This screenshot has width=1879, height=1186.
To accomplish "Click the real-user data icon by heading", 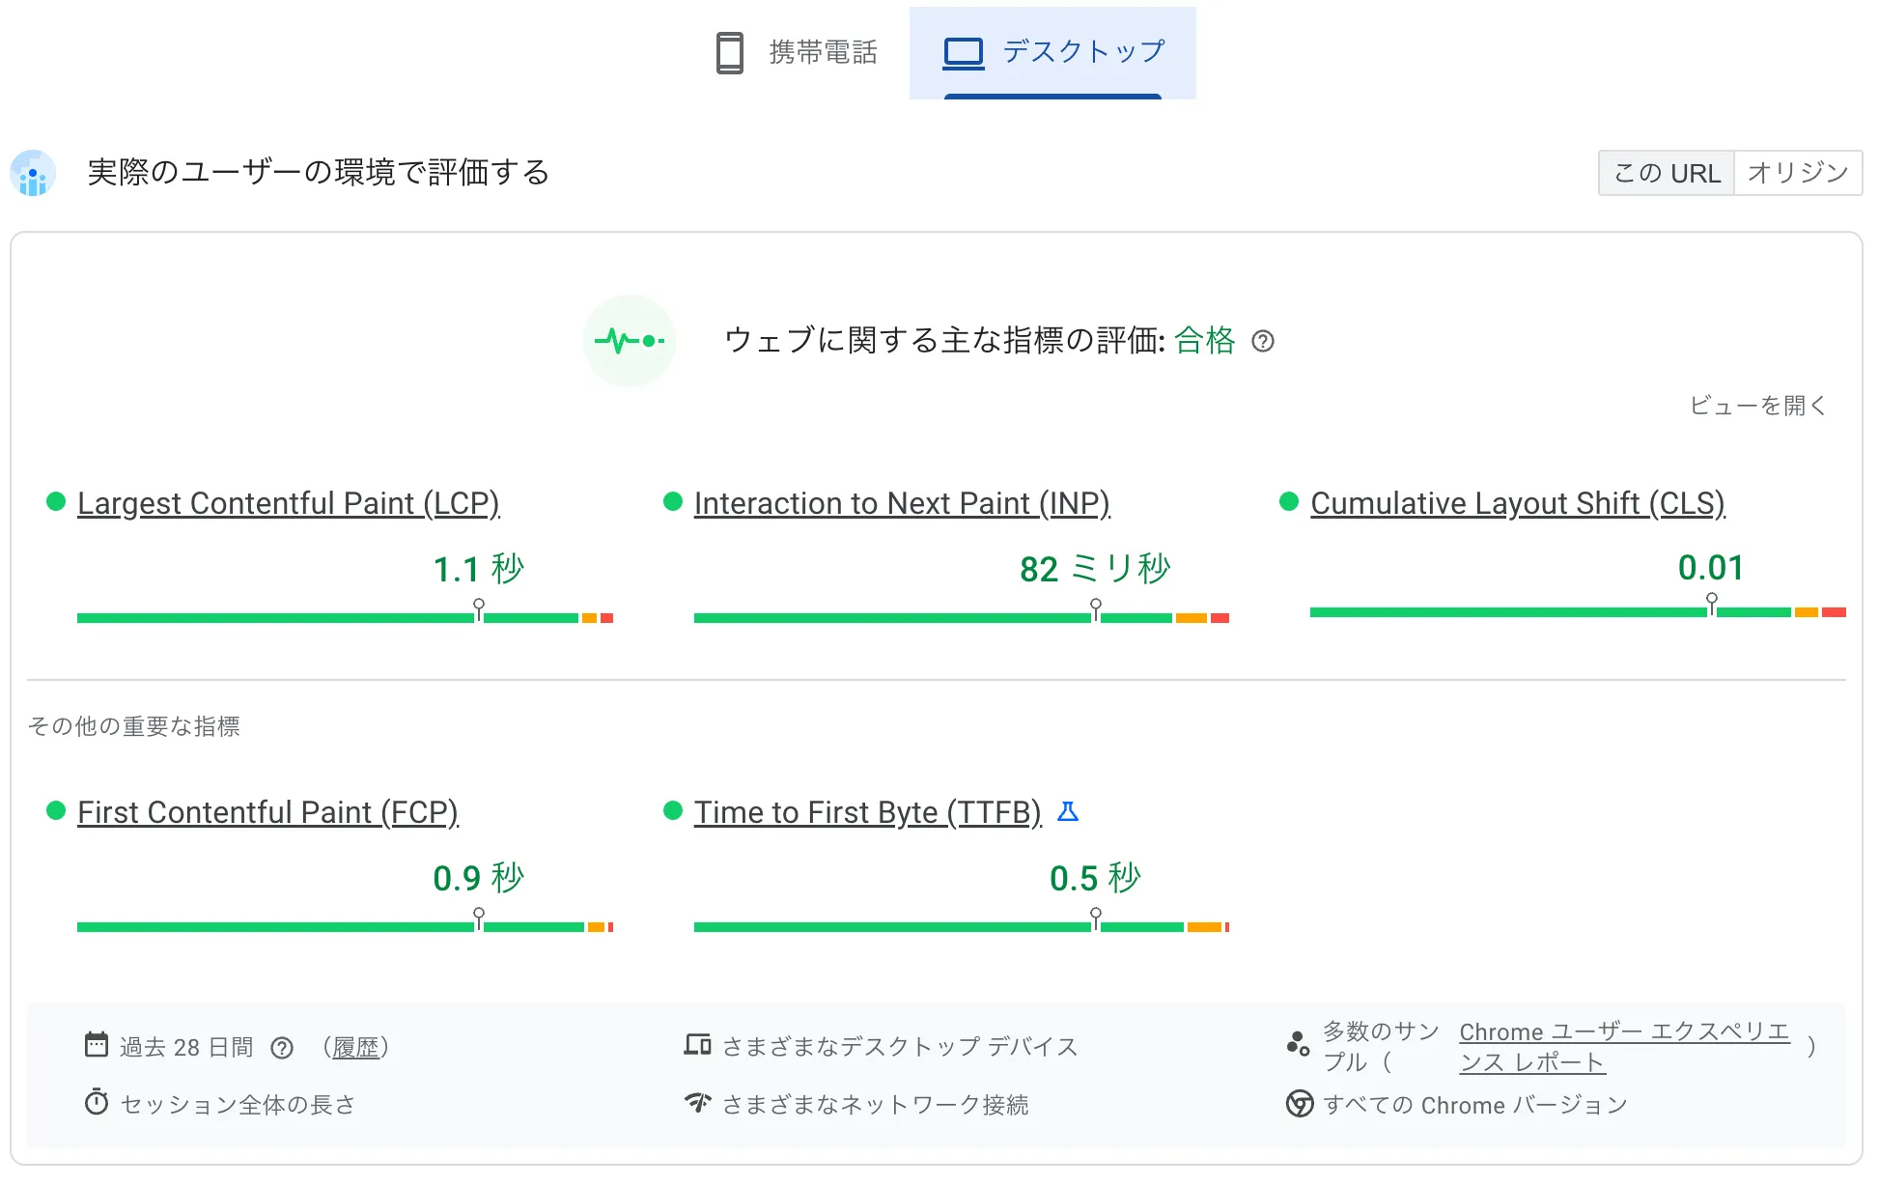I will point(33,174).
